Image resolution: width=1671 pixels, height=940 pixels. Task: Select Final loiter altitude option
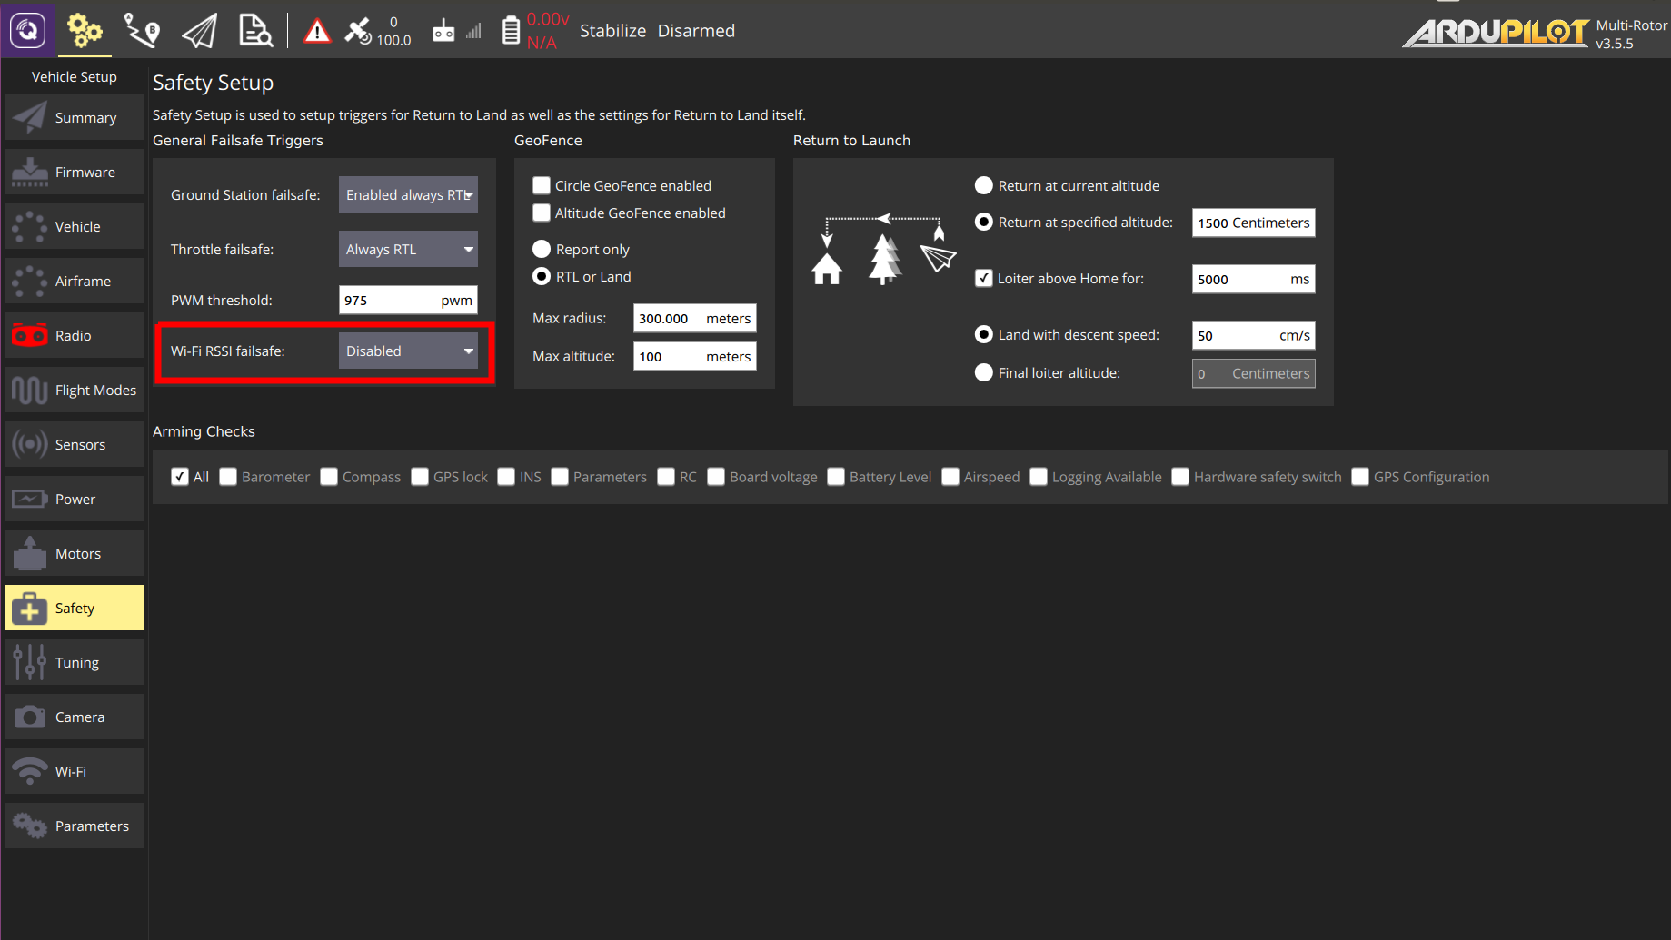click(x=983, y=372)
